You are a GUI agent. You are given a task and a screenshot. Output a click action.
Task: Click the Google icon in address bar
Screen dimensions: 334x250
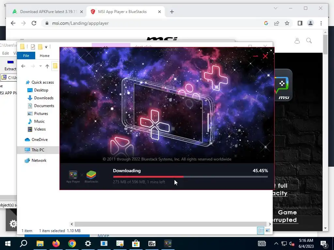(x=266, y=23)
